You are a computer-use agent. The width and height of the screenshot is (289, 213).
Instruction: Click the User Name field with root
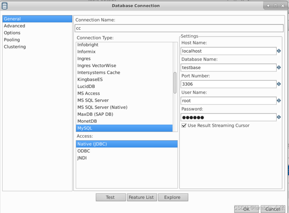pyautogui.click(x=228, y=101)
